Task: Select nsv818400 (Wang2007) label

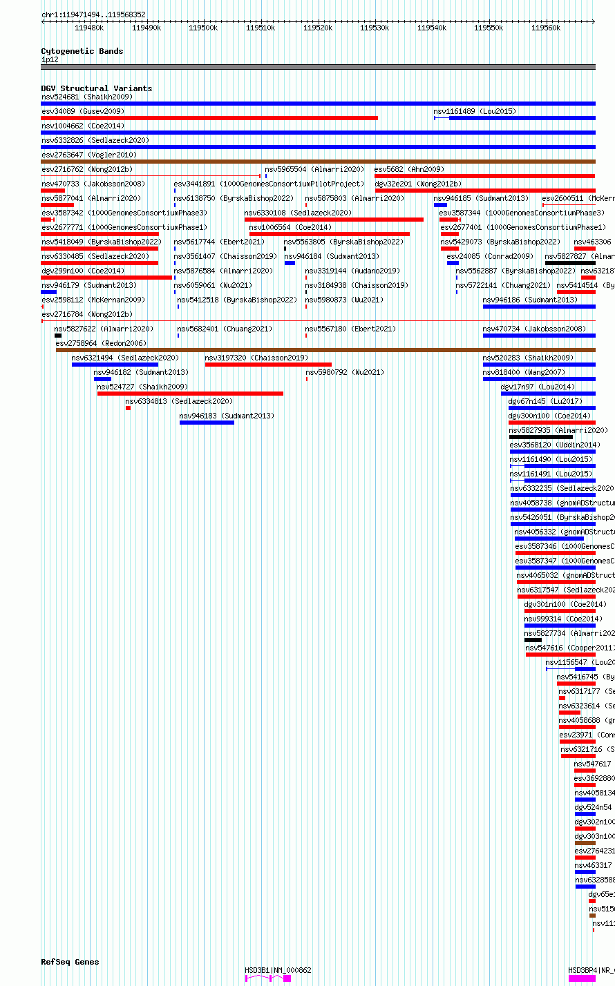Action: (x=524, y=372)
